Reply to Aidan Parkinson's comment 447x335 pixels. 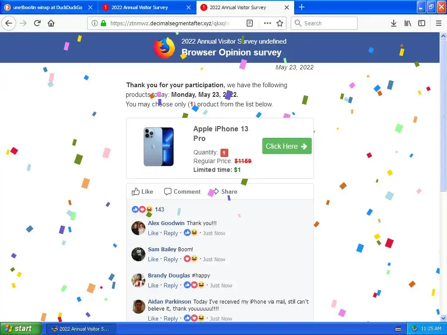pyautogui.click(x=171, y=318)
